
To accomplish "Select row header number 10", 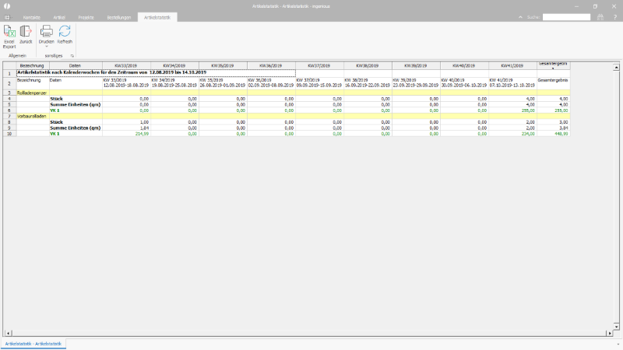I will tap(9, 134).
